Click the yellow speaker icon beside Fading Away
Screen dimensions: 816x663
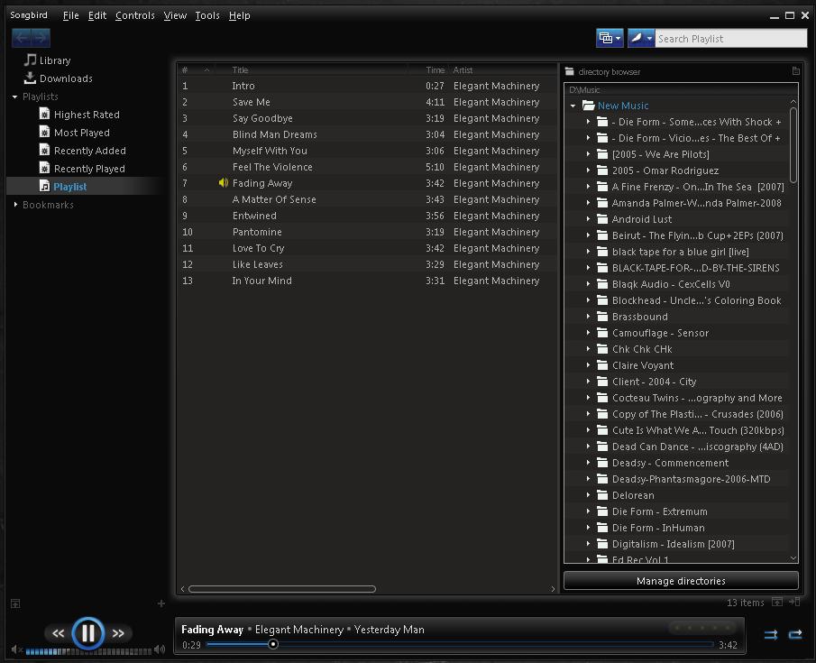(x=224, y=183)
